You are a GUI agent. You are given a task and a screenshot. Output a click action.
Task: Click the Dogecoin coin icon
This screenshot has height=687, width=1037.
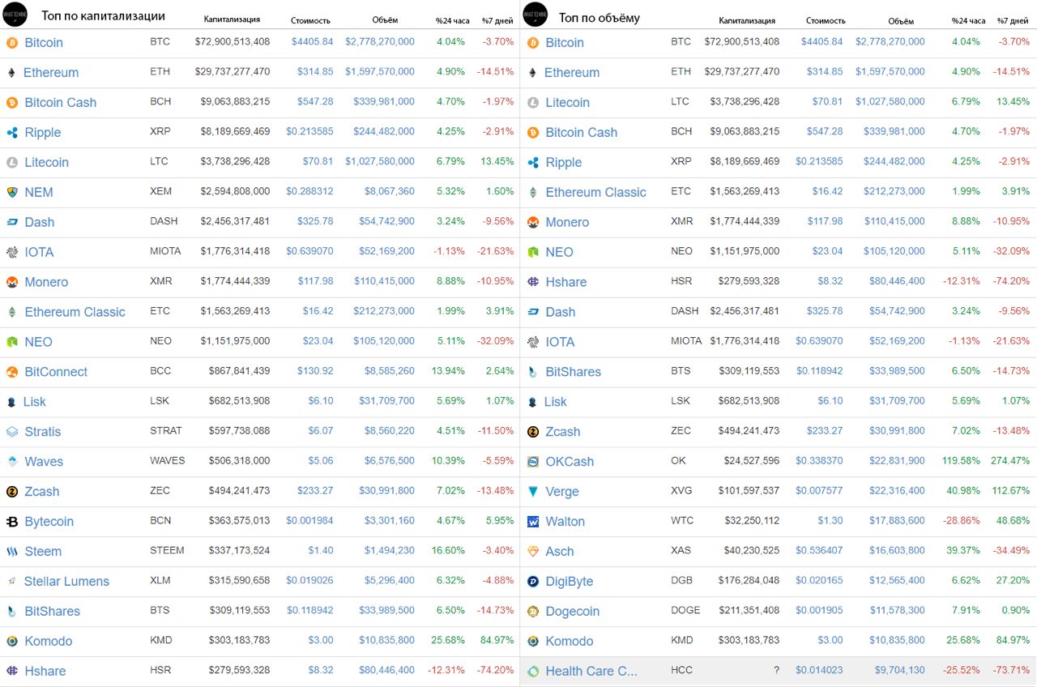coord(533,612)
